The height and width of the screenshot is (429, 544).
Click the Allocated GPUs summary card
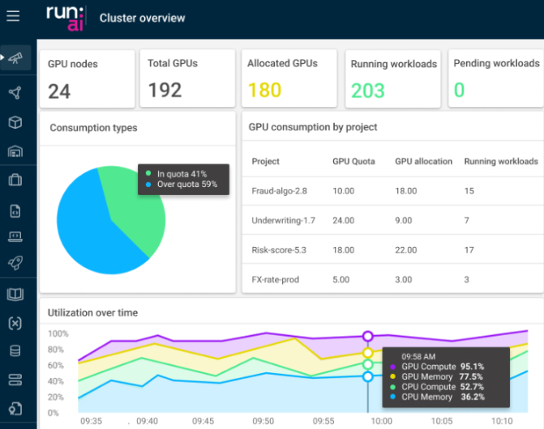[290, 79]
